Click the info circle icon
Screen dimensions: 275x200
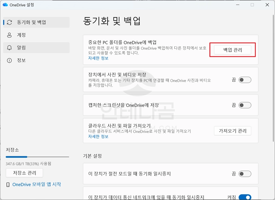[x=10, y=60]
